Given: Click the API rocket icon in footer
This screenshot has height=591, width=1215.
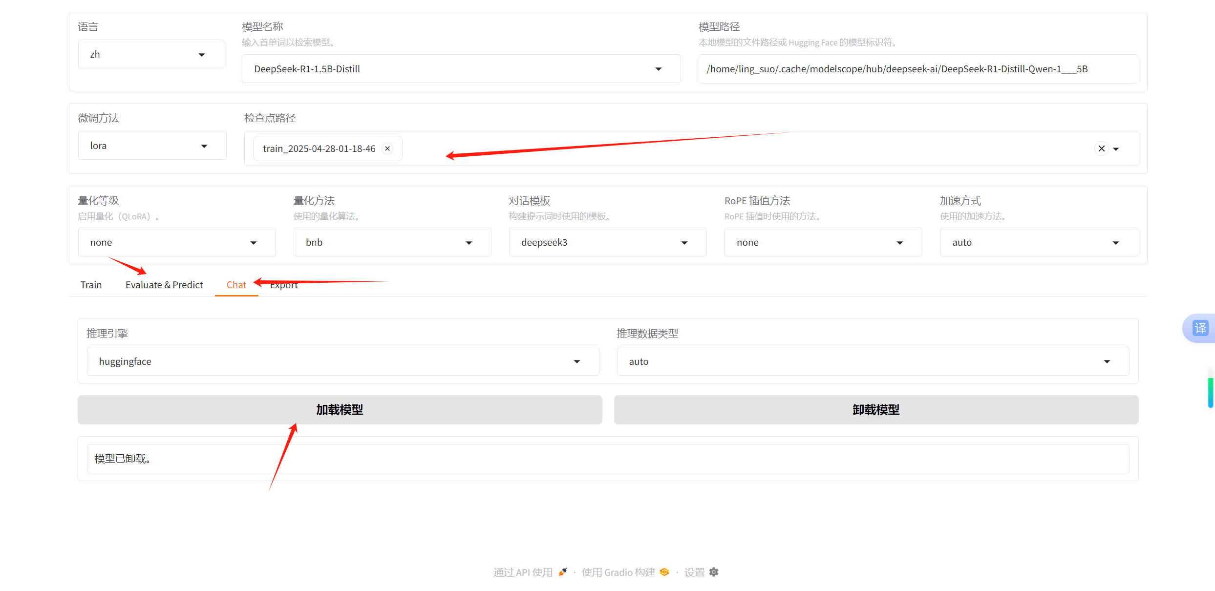Looking at the screenshot, I should pos(563,572).
